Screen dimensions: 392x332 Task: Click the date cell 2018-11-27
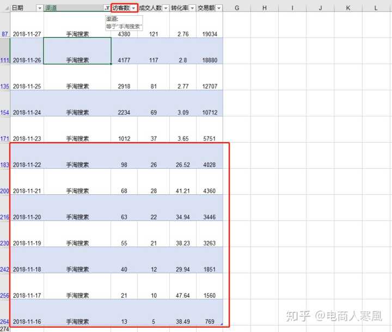click(27, 34)
